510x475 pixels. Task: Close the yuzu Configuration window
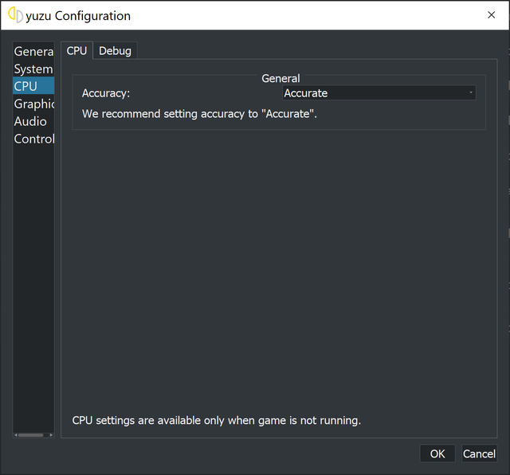[491, 15]
